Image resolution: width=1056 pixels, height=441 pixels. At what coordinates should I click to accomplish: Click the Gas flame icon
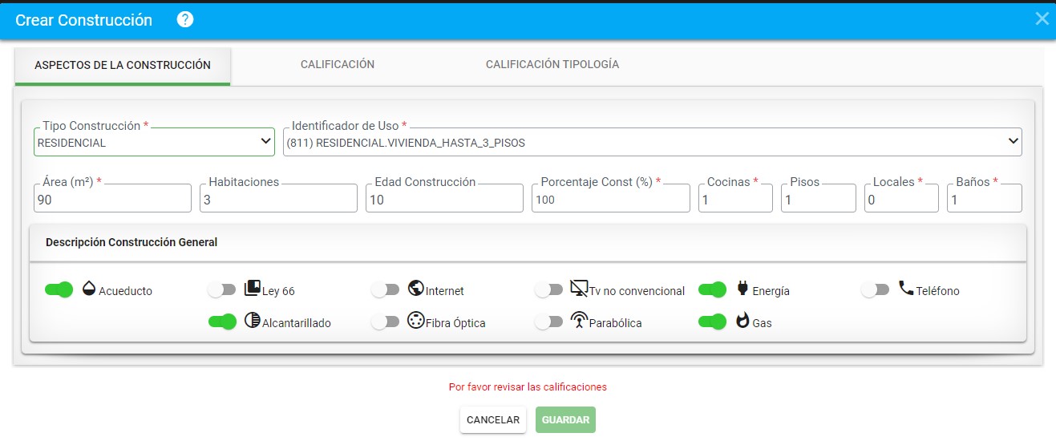pos(742,321)
